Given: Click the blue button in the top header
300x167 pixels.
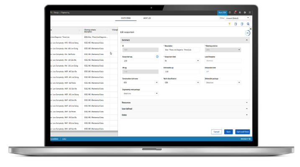Looking at the screenshot, I should point(222,13).
